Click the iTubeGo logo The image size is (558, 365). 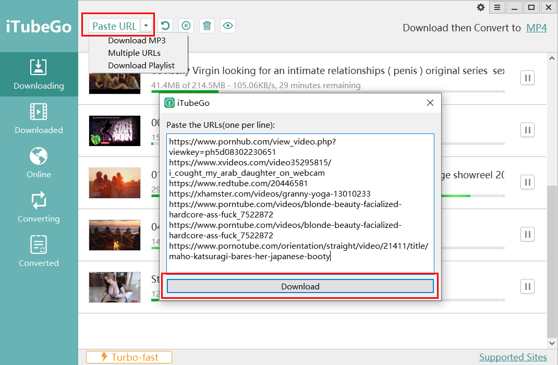click(x=39, y=27)
